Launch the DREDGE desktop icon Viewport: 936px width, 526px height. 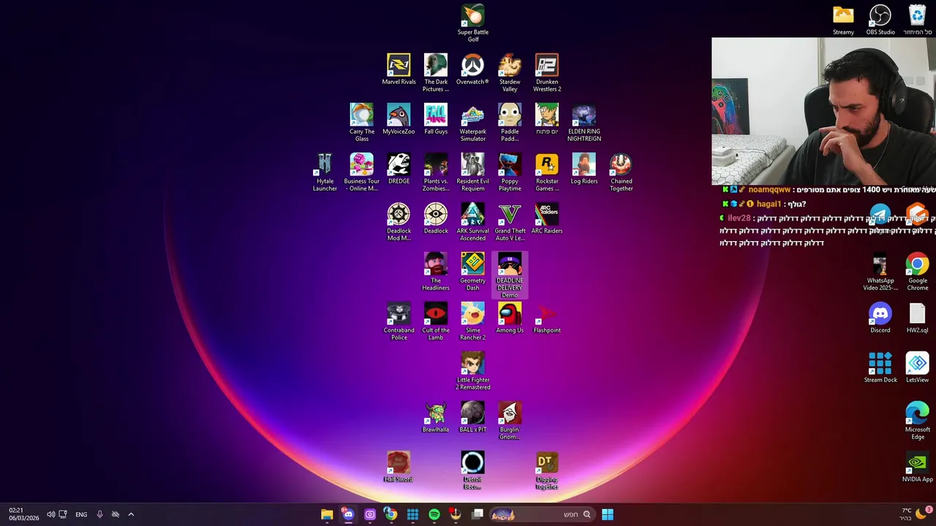399,169
